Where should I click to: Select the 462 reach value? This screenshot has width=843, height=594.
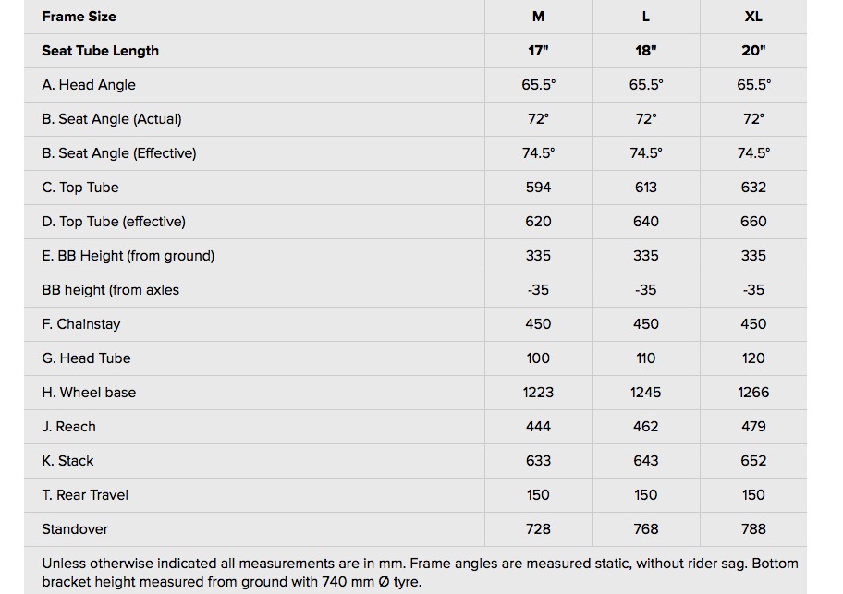(645, 427)
